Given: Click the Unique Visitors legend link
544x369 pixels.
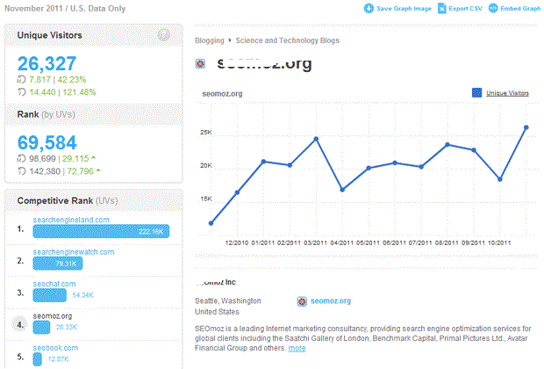Looking at the screenshot, I should coord(507,93).
